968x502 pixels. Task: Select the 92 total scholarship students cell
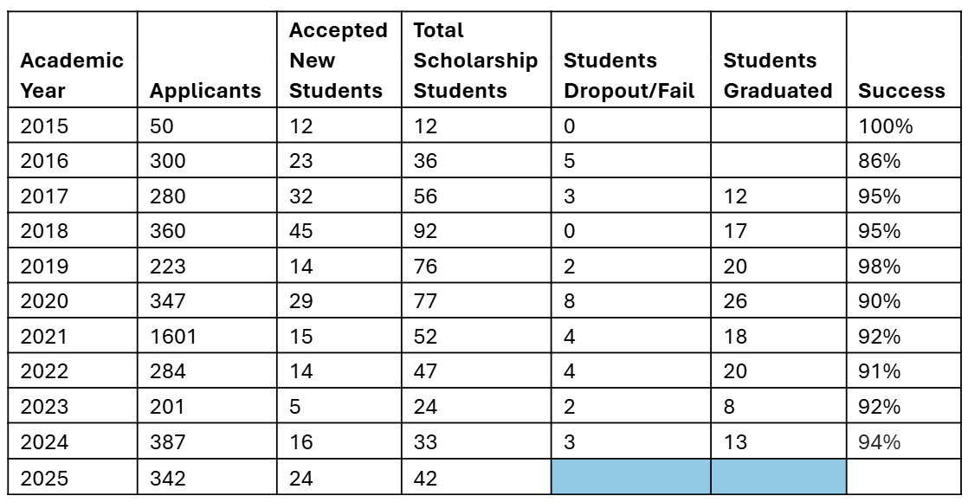[x=476, y=230]
